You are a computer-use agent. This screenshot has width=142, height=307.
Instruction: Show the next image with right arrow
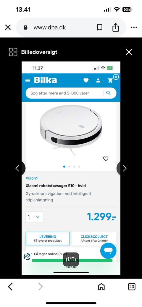pyautogui.click(x=124, y=168)
